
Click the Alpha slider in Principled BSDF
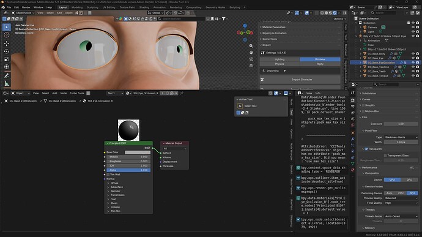(128, 170)
